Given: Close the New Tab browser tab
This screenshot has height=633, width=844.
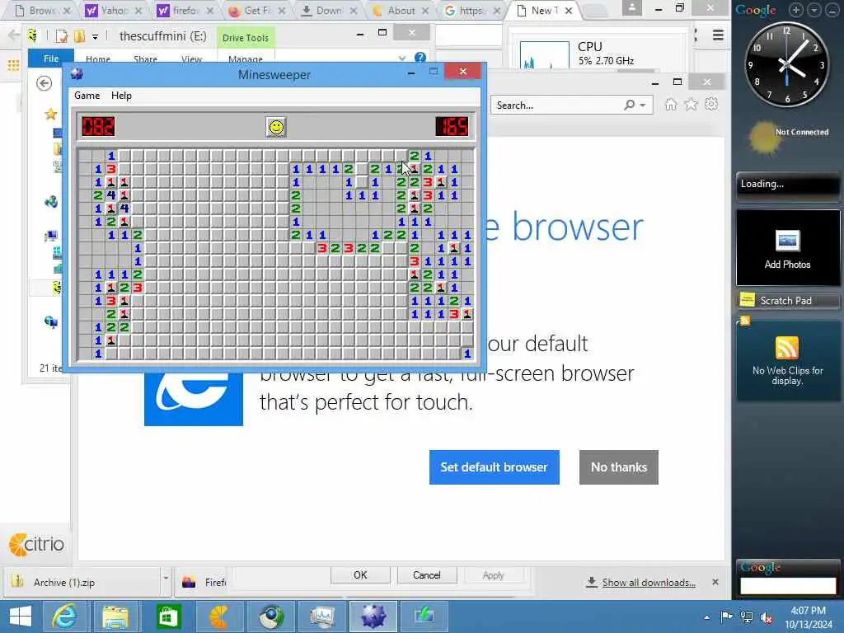Looking at the screenshot, I should point(569,10).
